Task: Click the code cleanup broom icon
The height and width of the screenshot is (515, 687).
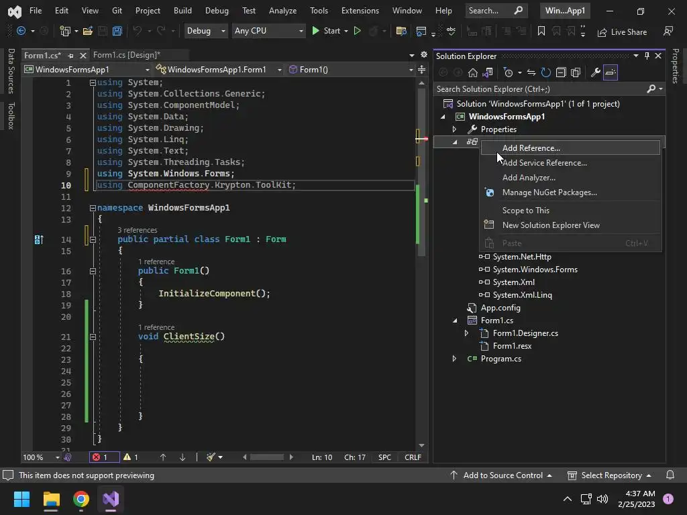Action: coord(211,457)
